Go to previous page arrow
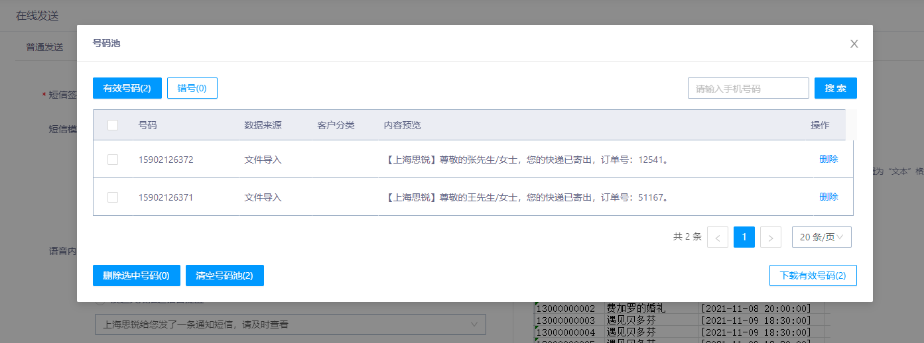The width and height of the screenshot is (924, 343). click(x=718, y=237)
